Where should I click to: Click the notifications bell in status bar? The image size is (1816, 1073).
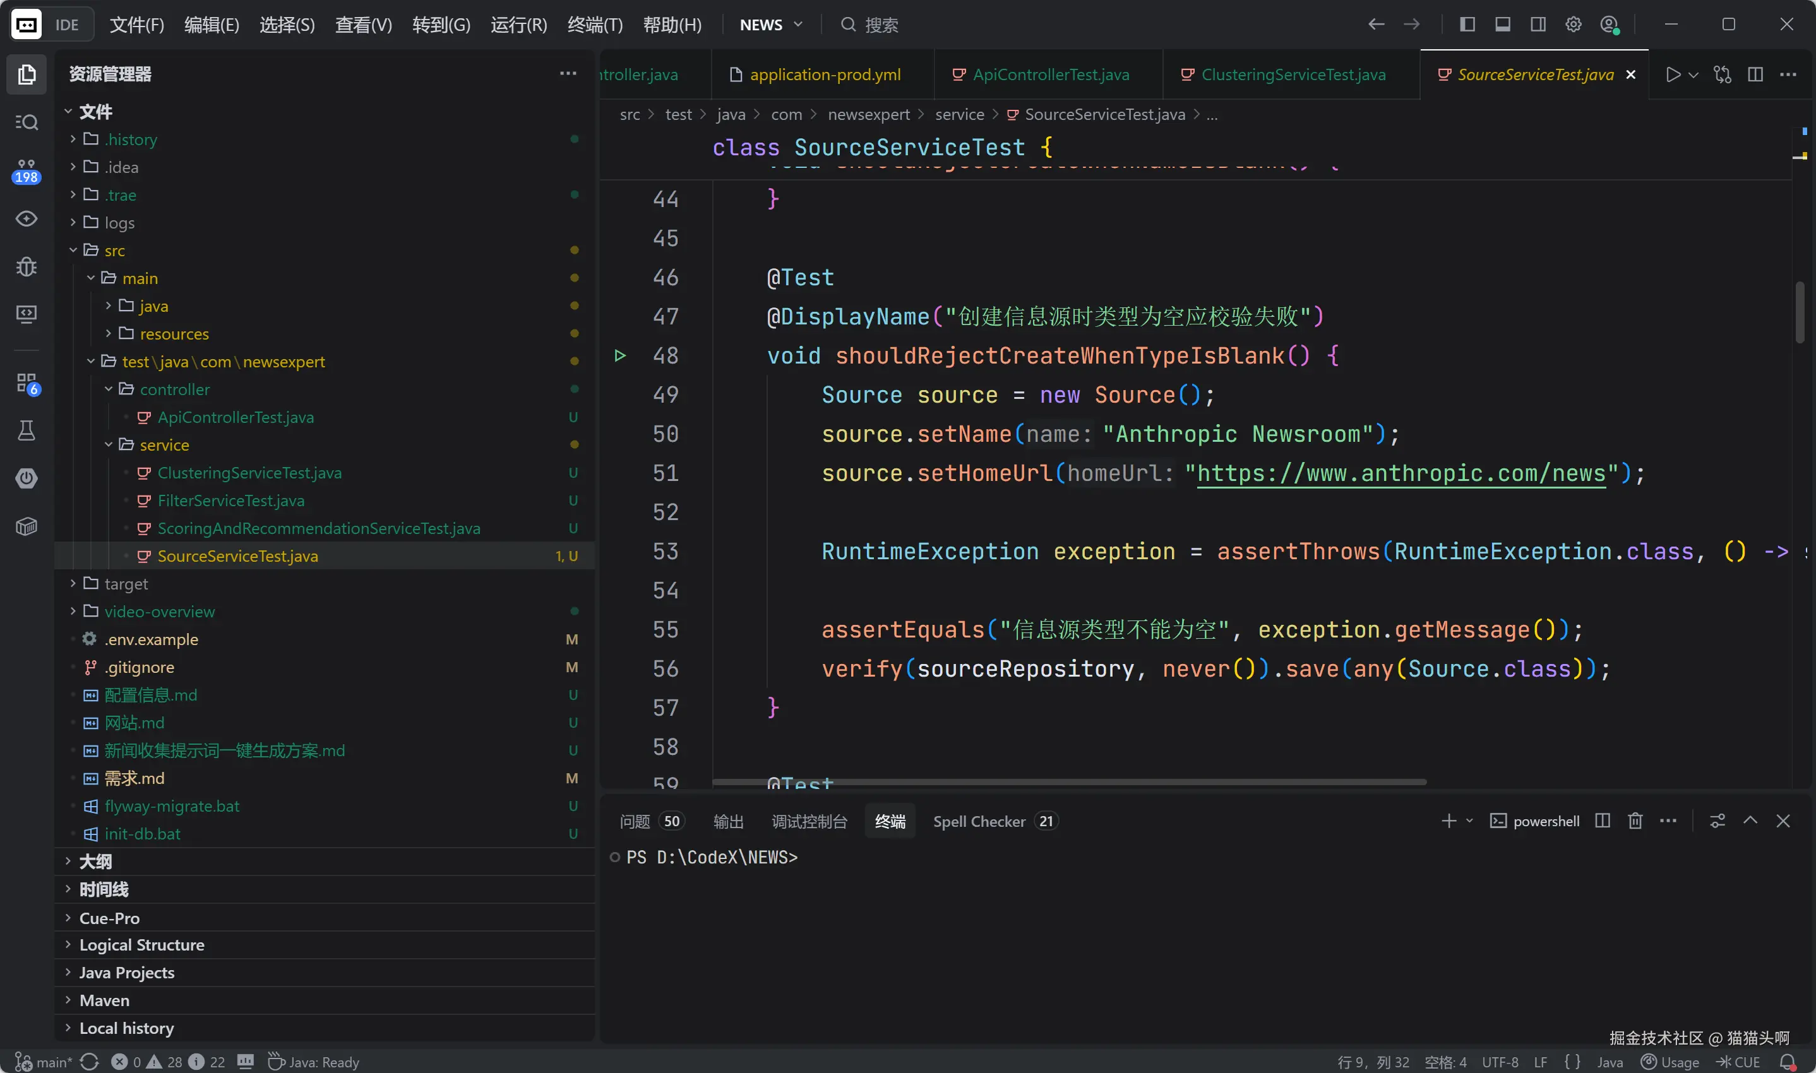pos(1788,1062)
